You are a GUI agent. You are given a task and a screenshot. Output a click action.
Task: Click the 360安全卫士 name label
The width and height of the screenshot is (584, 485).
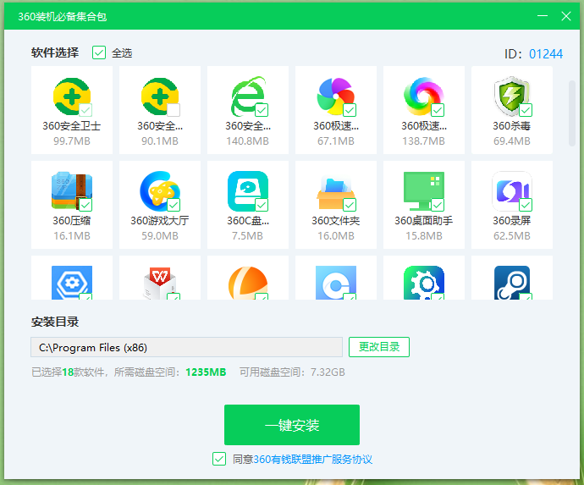(71, 126)
